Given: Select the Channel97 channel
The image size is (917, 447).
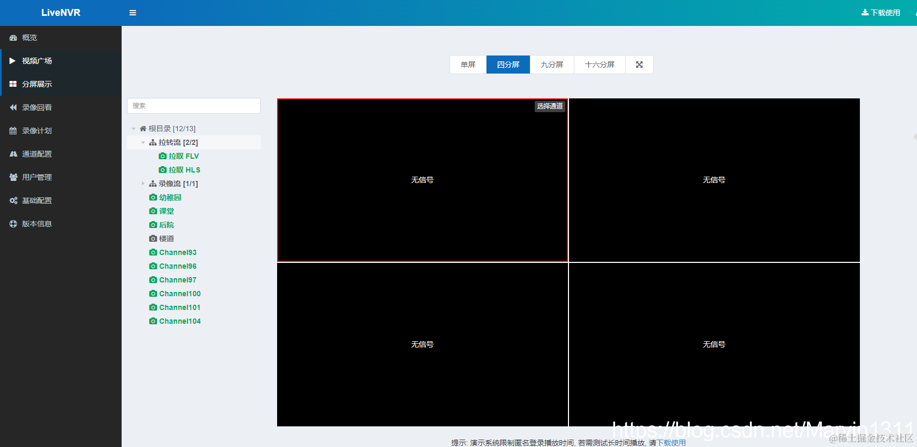Looking at the screenshot, I should click(178, 280).
